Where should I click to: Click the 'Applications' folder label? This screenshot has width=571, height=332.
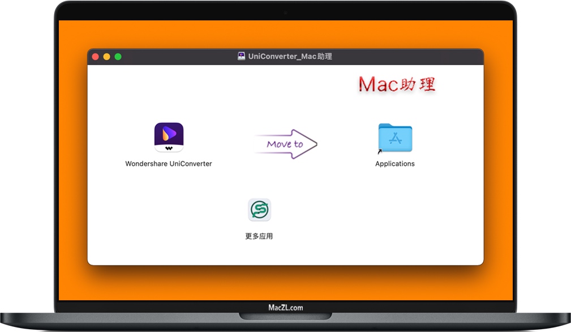click(395, 164)
